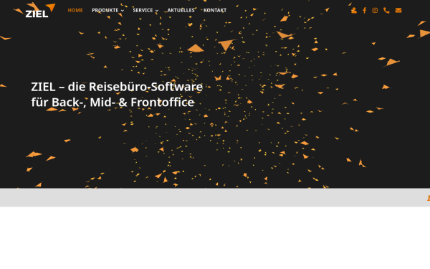Viewport: 430px width, 269px height.
Task: Visit the Facebook page icon
Action: 364,11
